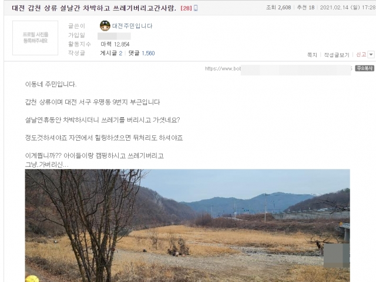
Task: Click the 신고 report link
Action: [x=361, y=55]
